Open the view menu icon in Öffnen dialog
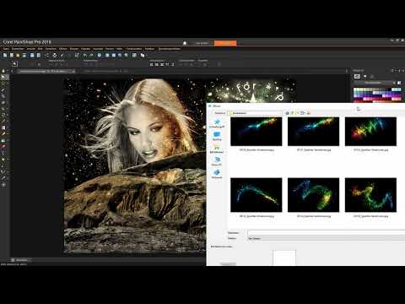This screenshot has width=405, height=304. click(x=303, y=113)
